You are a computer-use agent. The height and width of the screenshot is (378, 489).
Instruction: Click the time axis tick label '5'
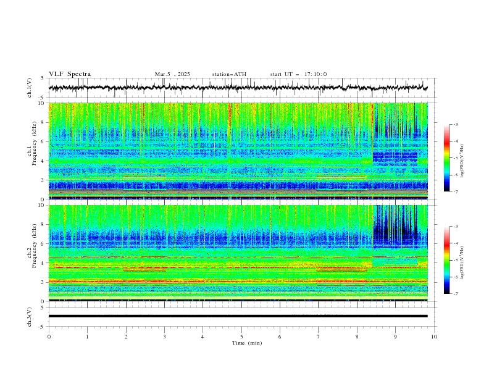(x=241, y=337)
